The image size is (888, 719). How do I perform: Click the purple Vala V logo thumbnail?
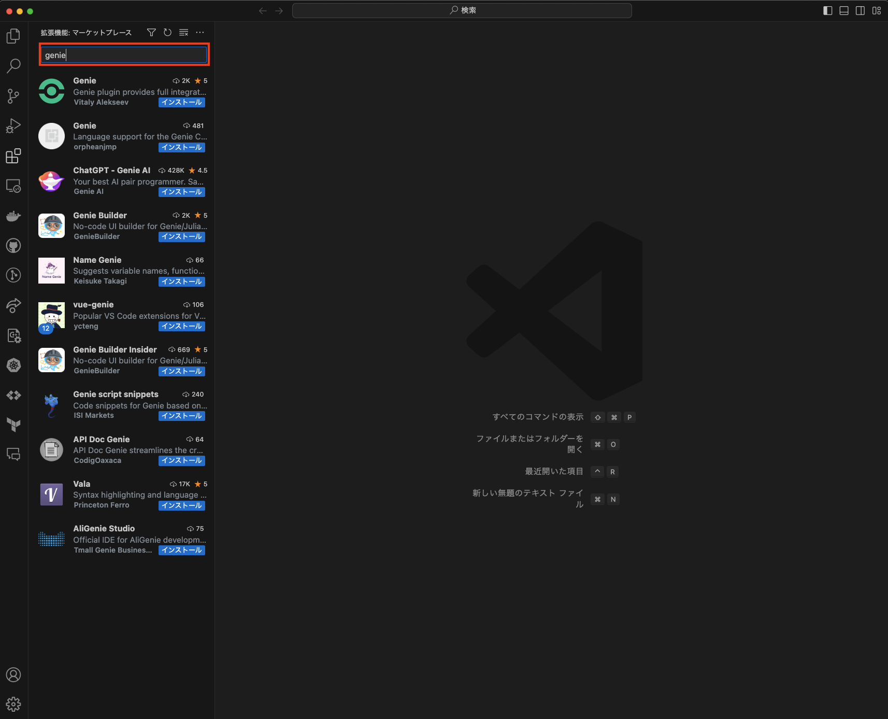[x=51, y=495]
